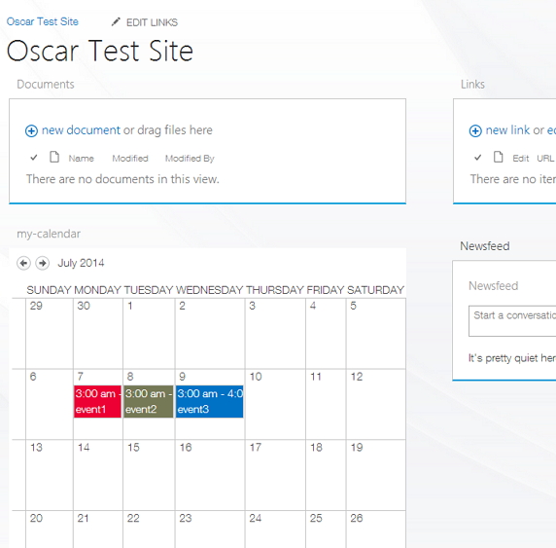The height and width of the screenshot is (548, 556).
Task: Open the Name column header menu
Action: click(x=82, y=159)
